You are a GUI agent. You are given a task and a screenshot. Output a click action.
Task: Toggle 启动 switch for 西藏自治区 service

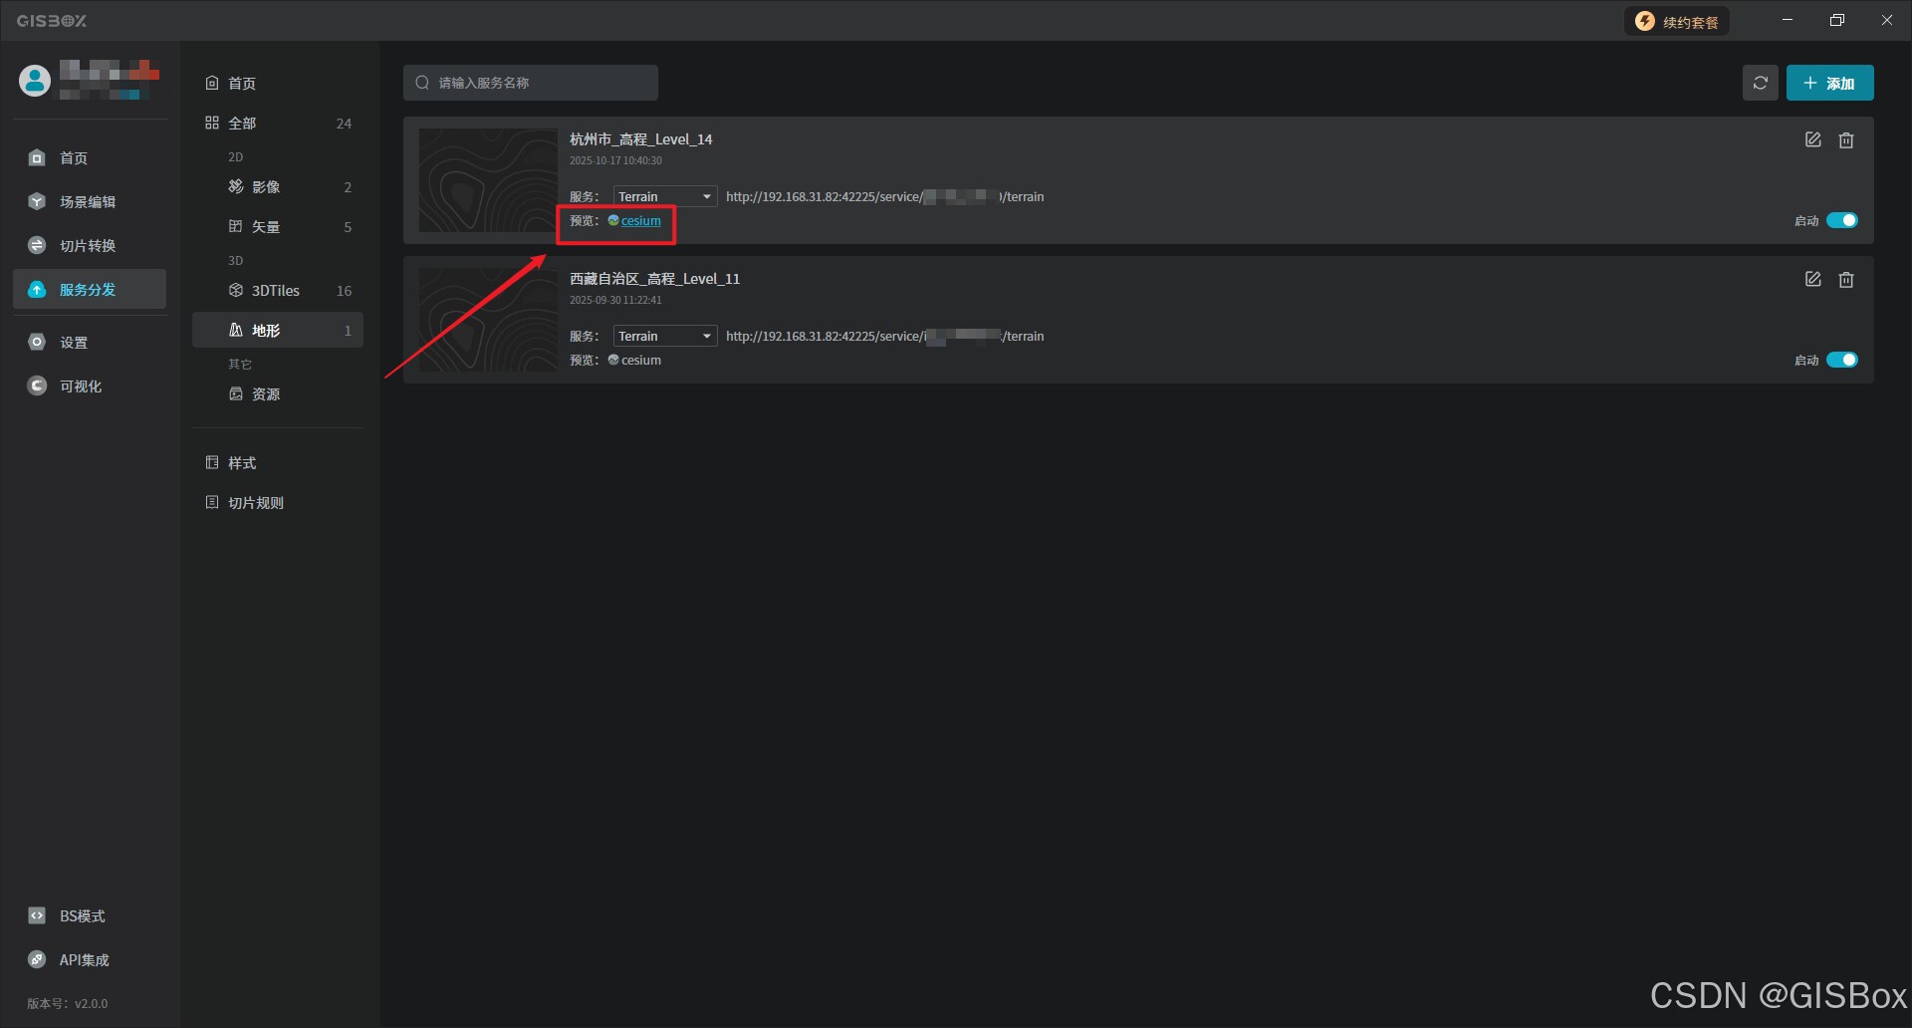point(1842,361)
